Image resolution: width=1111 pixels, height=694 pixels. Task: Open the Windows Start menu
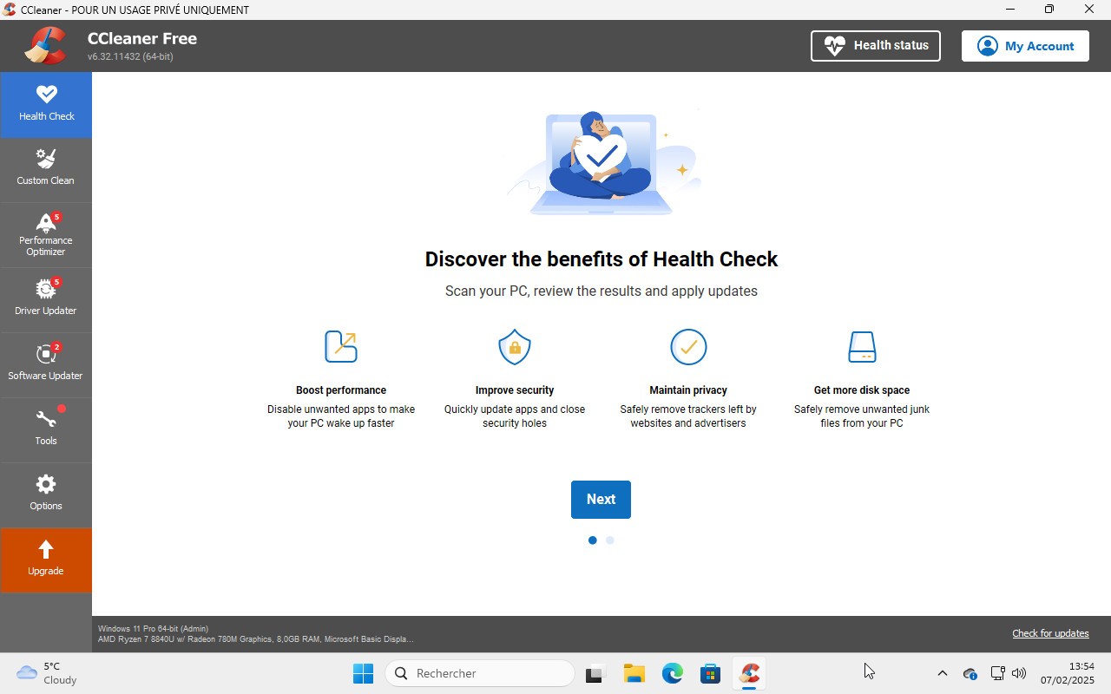363,672
